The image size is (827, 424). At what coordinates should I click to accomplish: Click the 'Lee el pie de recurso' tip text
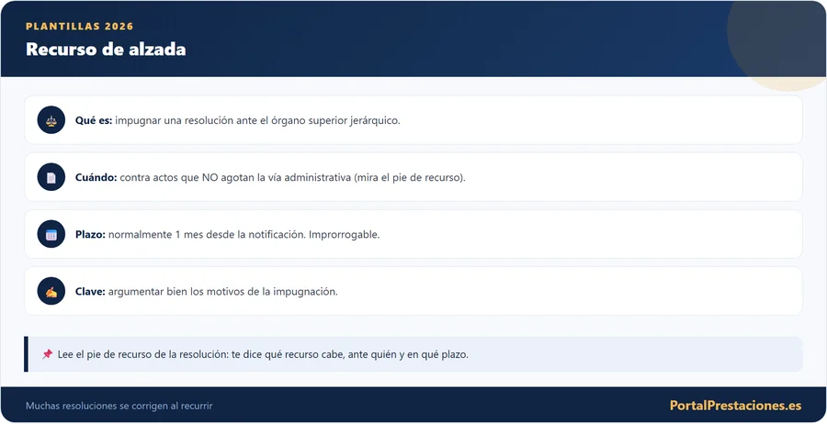(x=263, y=354)
